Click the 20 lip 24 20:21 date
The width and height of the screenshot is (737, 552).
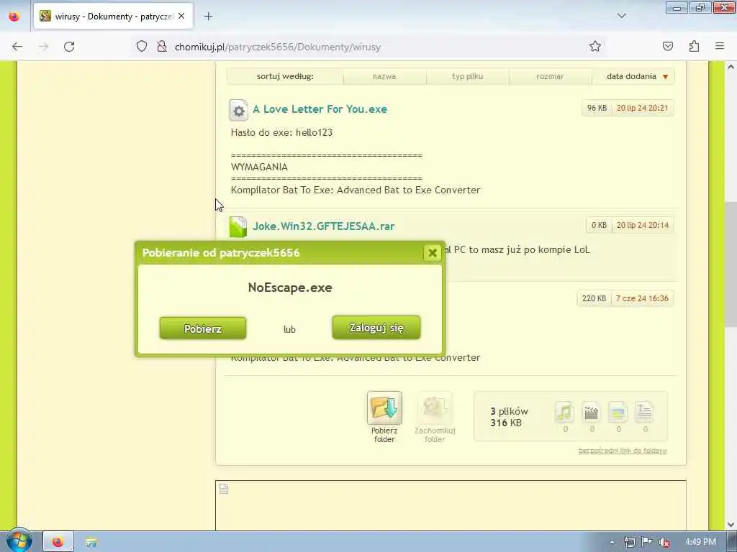point(642,108)
